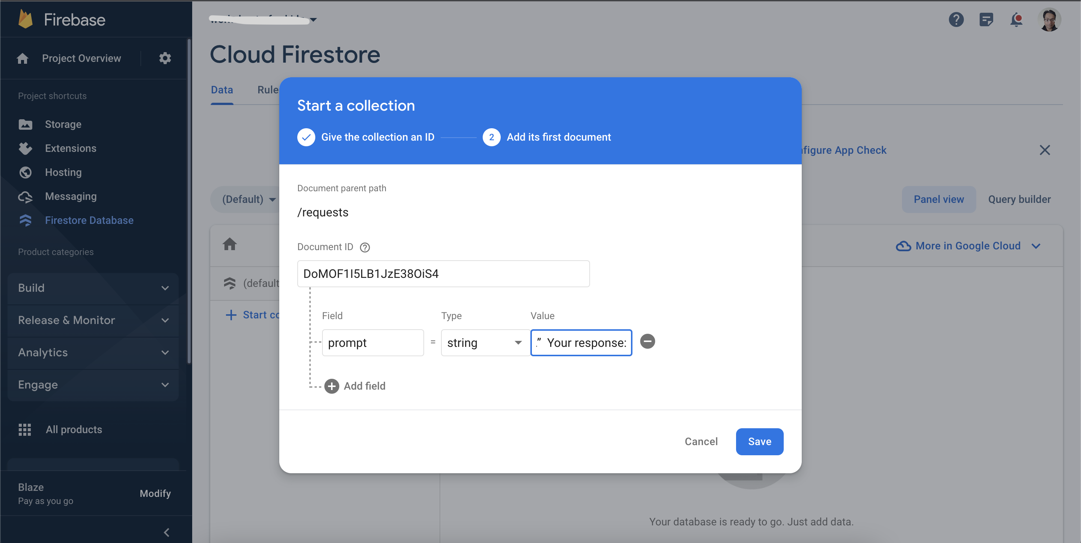The width and height of the screenshot is (1081, 543).
Task: Remove the prompt field with minus icon
Action: (647, 341)
